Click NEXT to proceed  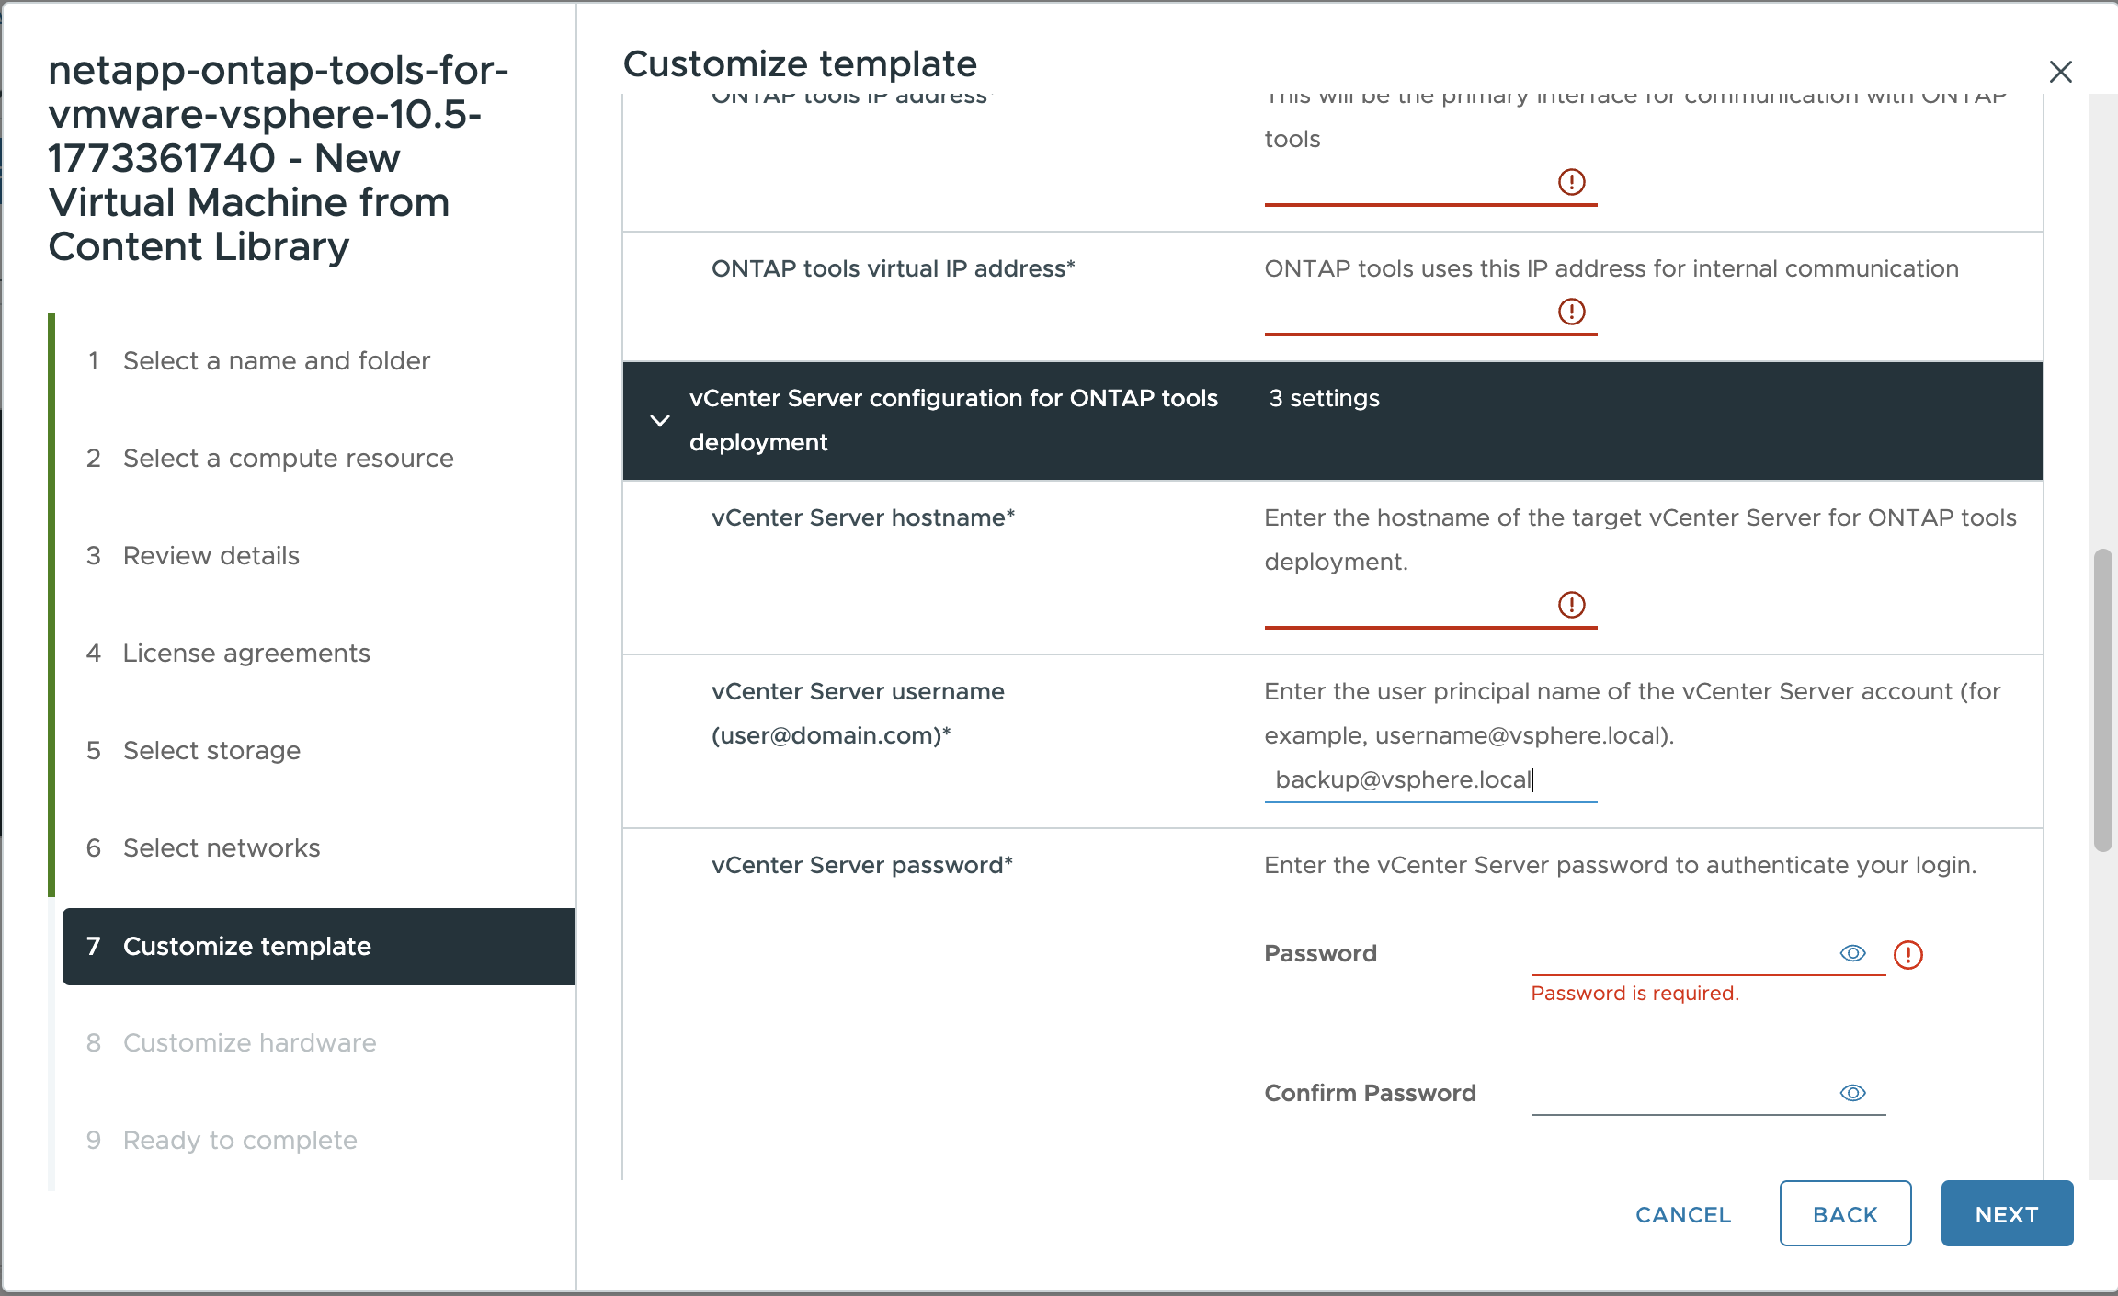tap(2007, 1213)
